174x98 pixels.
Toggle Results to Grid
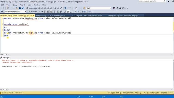pos(68,11)
